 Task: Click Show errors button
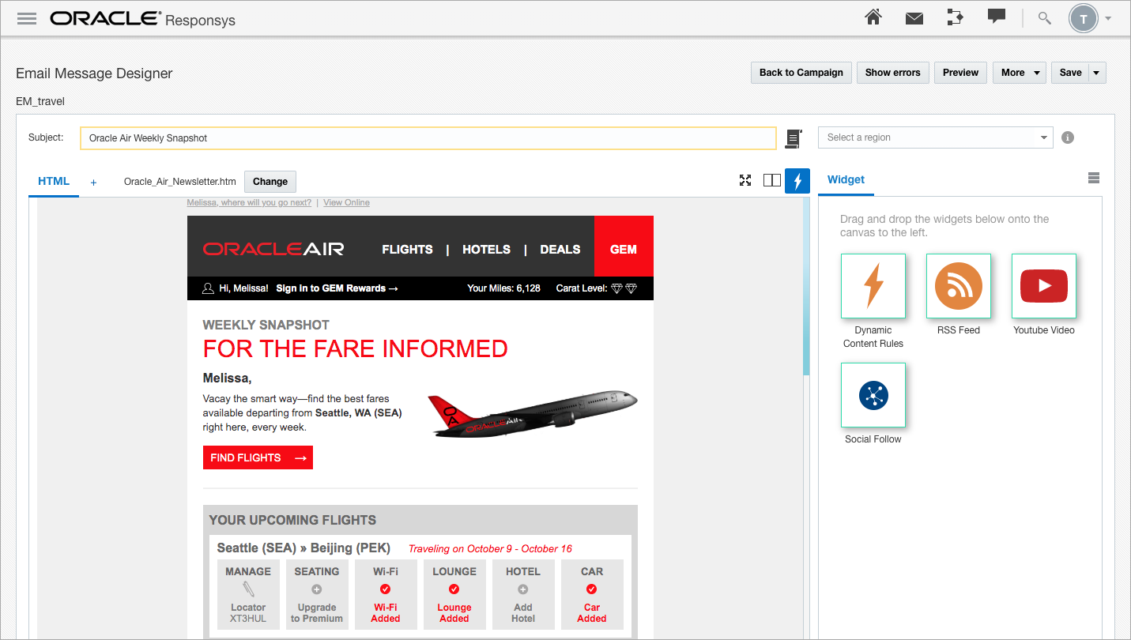pos(892,73)
